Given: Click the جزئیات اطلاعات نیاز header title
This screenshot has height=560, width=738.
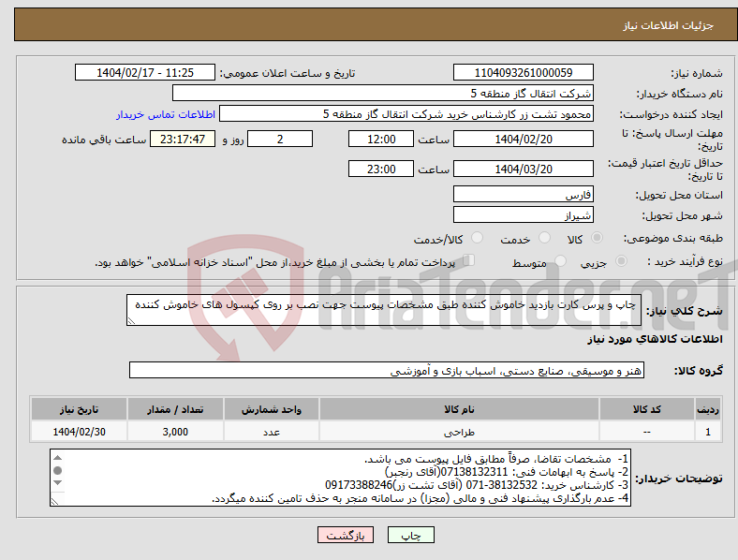Looking at the screenshot, I should coord(669,25).
